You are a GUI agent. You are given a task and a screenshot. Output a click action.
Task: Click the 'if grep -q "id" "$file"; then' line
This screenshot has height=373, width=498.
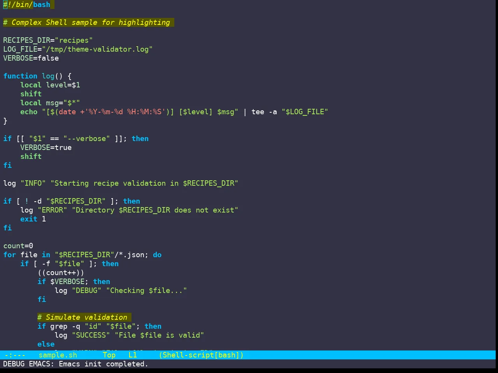pos(100,326)
